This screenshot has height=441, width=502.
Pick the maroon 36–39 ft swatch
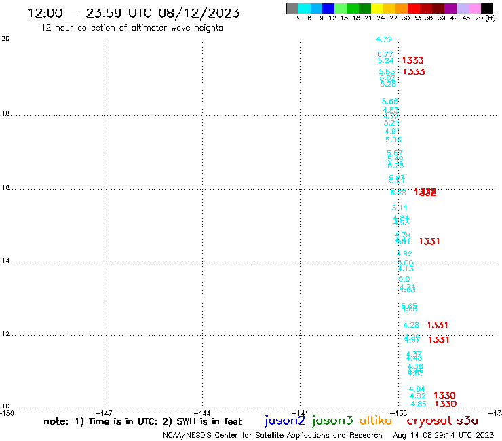[438, 8]
